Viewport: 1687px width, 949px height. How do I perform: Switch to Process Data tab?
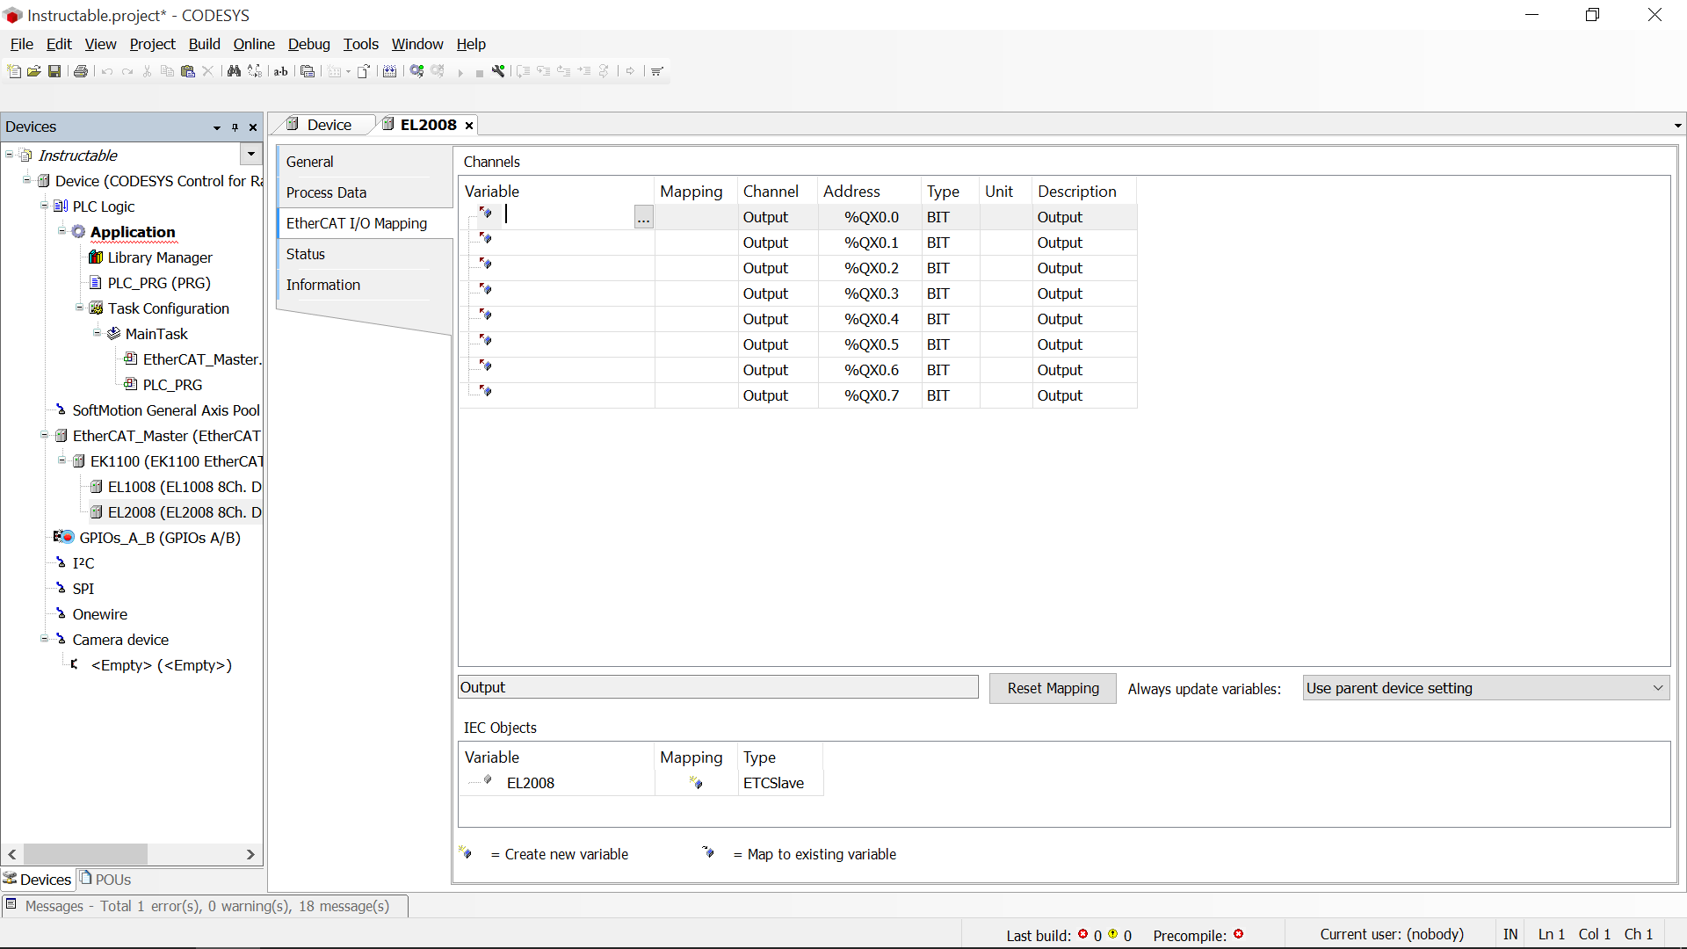coord(326,192)
